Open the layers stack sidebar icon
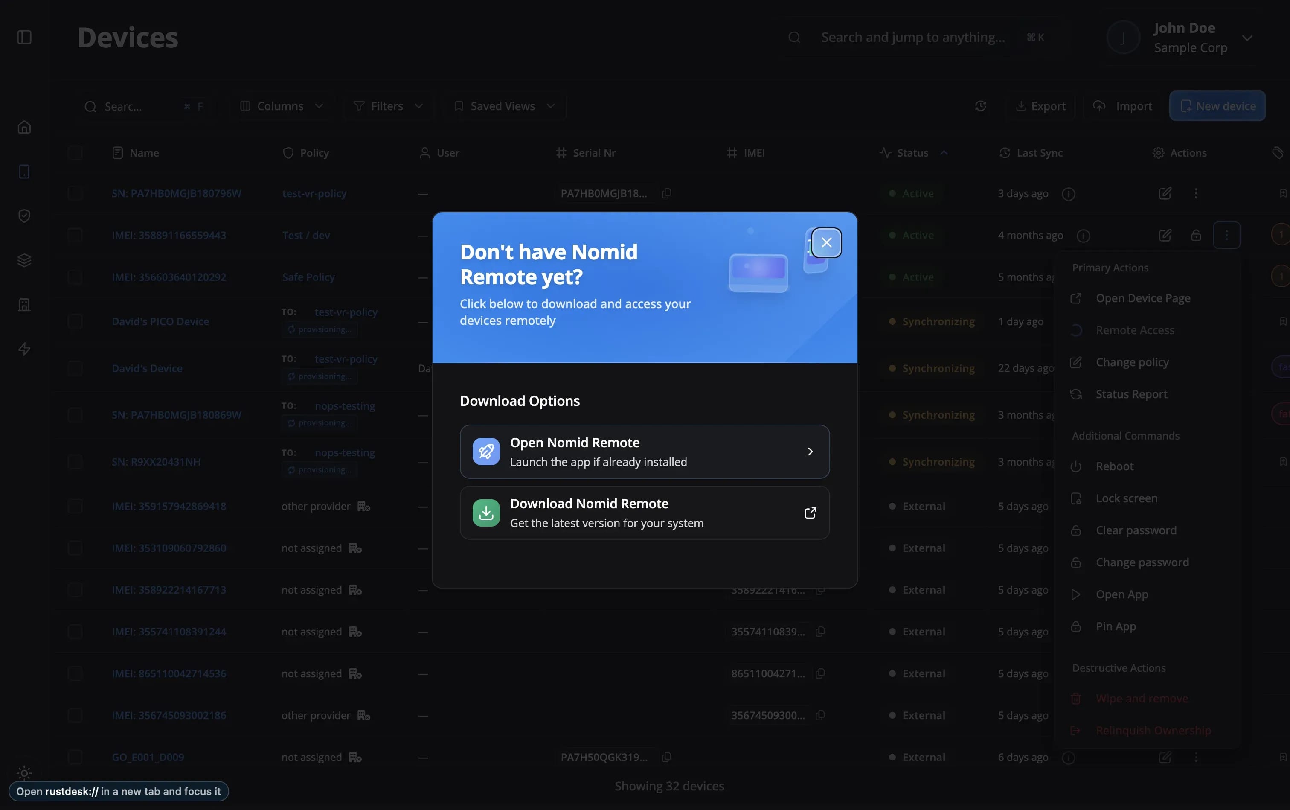1290x810 pixels. tap(24, 260)
